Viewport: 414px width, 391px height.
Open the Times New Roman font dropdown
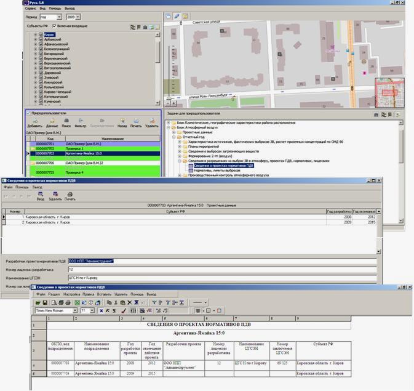click(x=75, y=311)
